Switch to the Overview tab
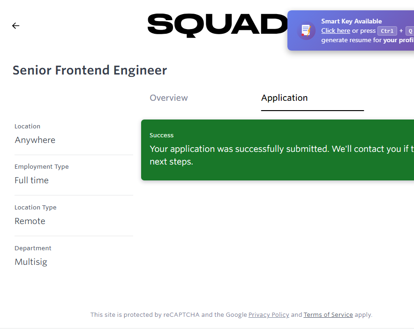Screen dimensions: 414x329 (169, 98)
